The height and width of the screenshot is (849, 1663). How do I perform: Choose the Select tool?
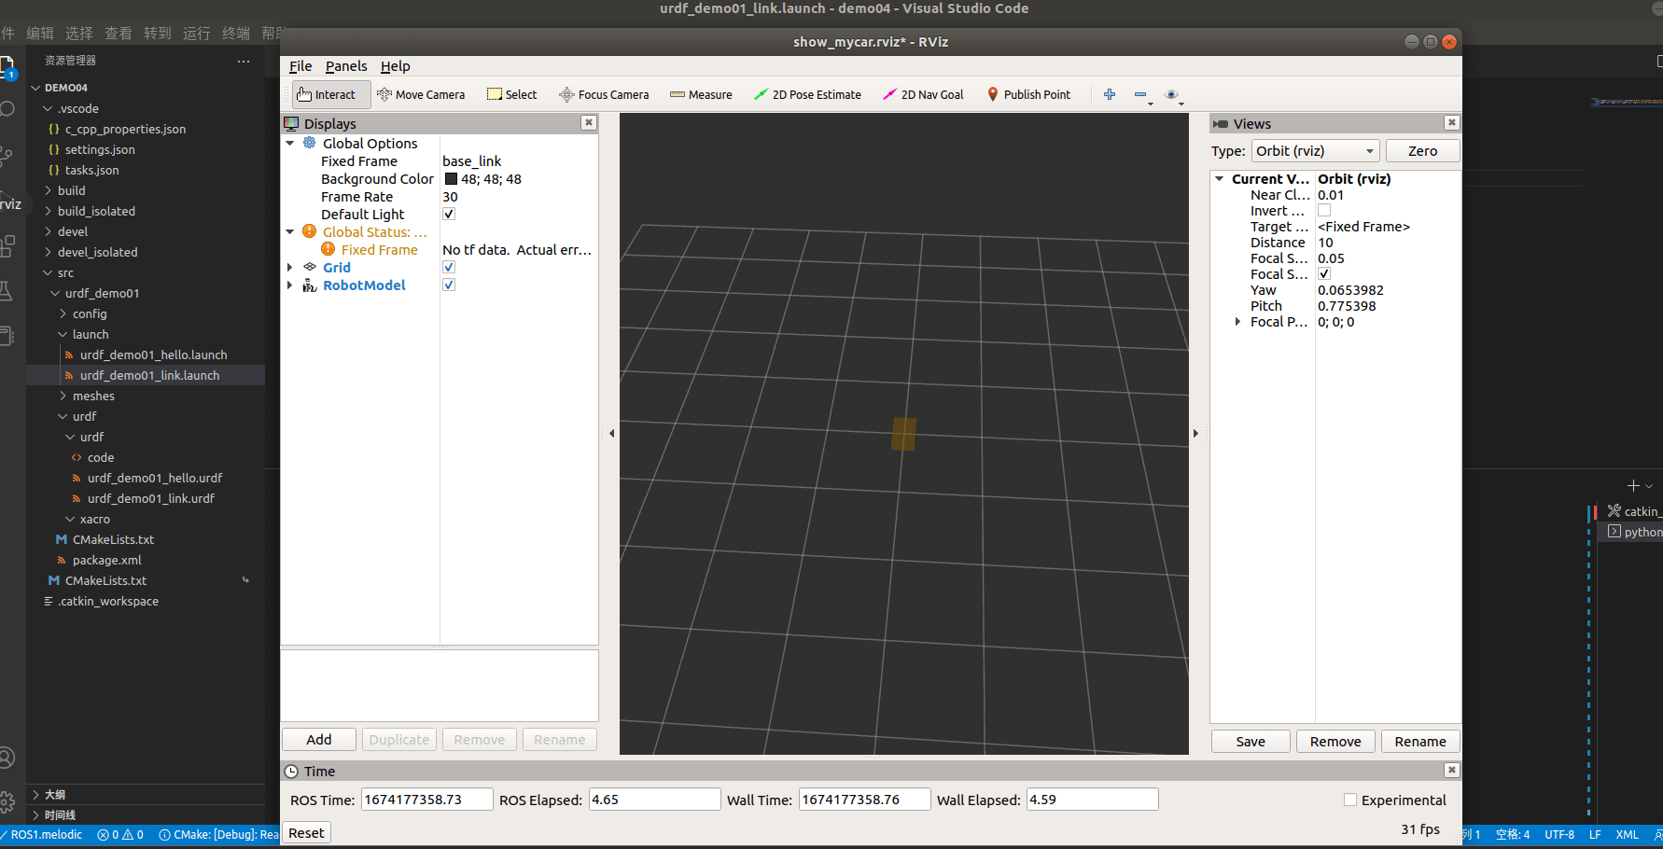[x=512, y=94]
